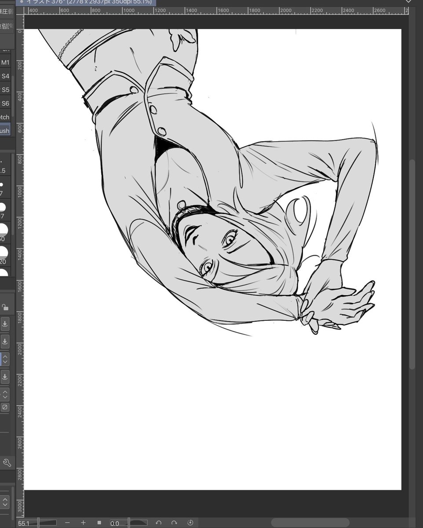Open dynamics button directly under the padlock
423x528 pixels.
coord(5,324)
